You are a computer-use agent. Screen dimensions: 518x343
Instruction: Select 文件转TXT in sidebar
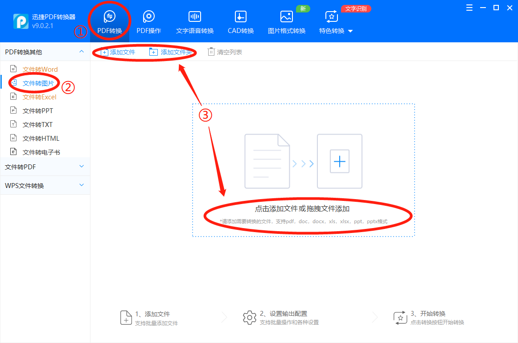click(x=37, y=125)
